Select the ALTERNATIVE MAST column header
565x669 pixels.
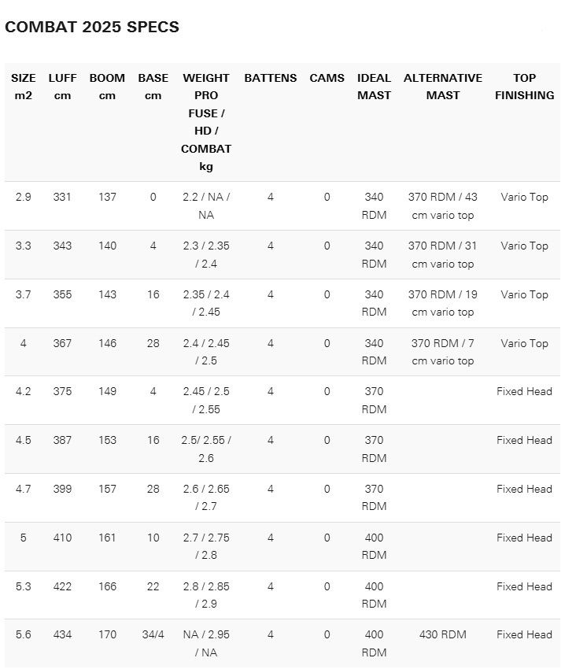click(x=443, y=87)
